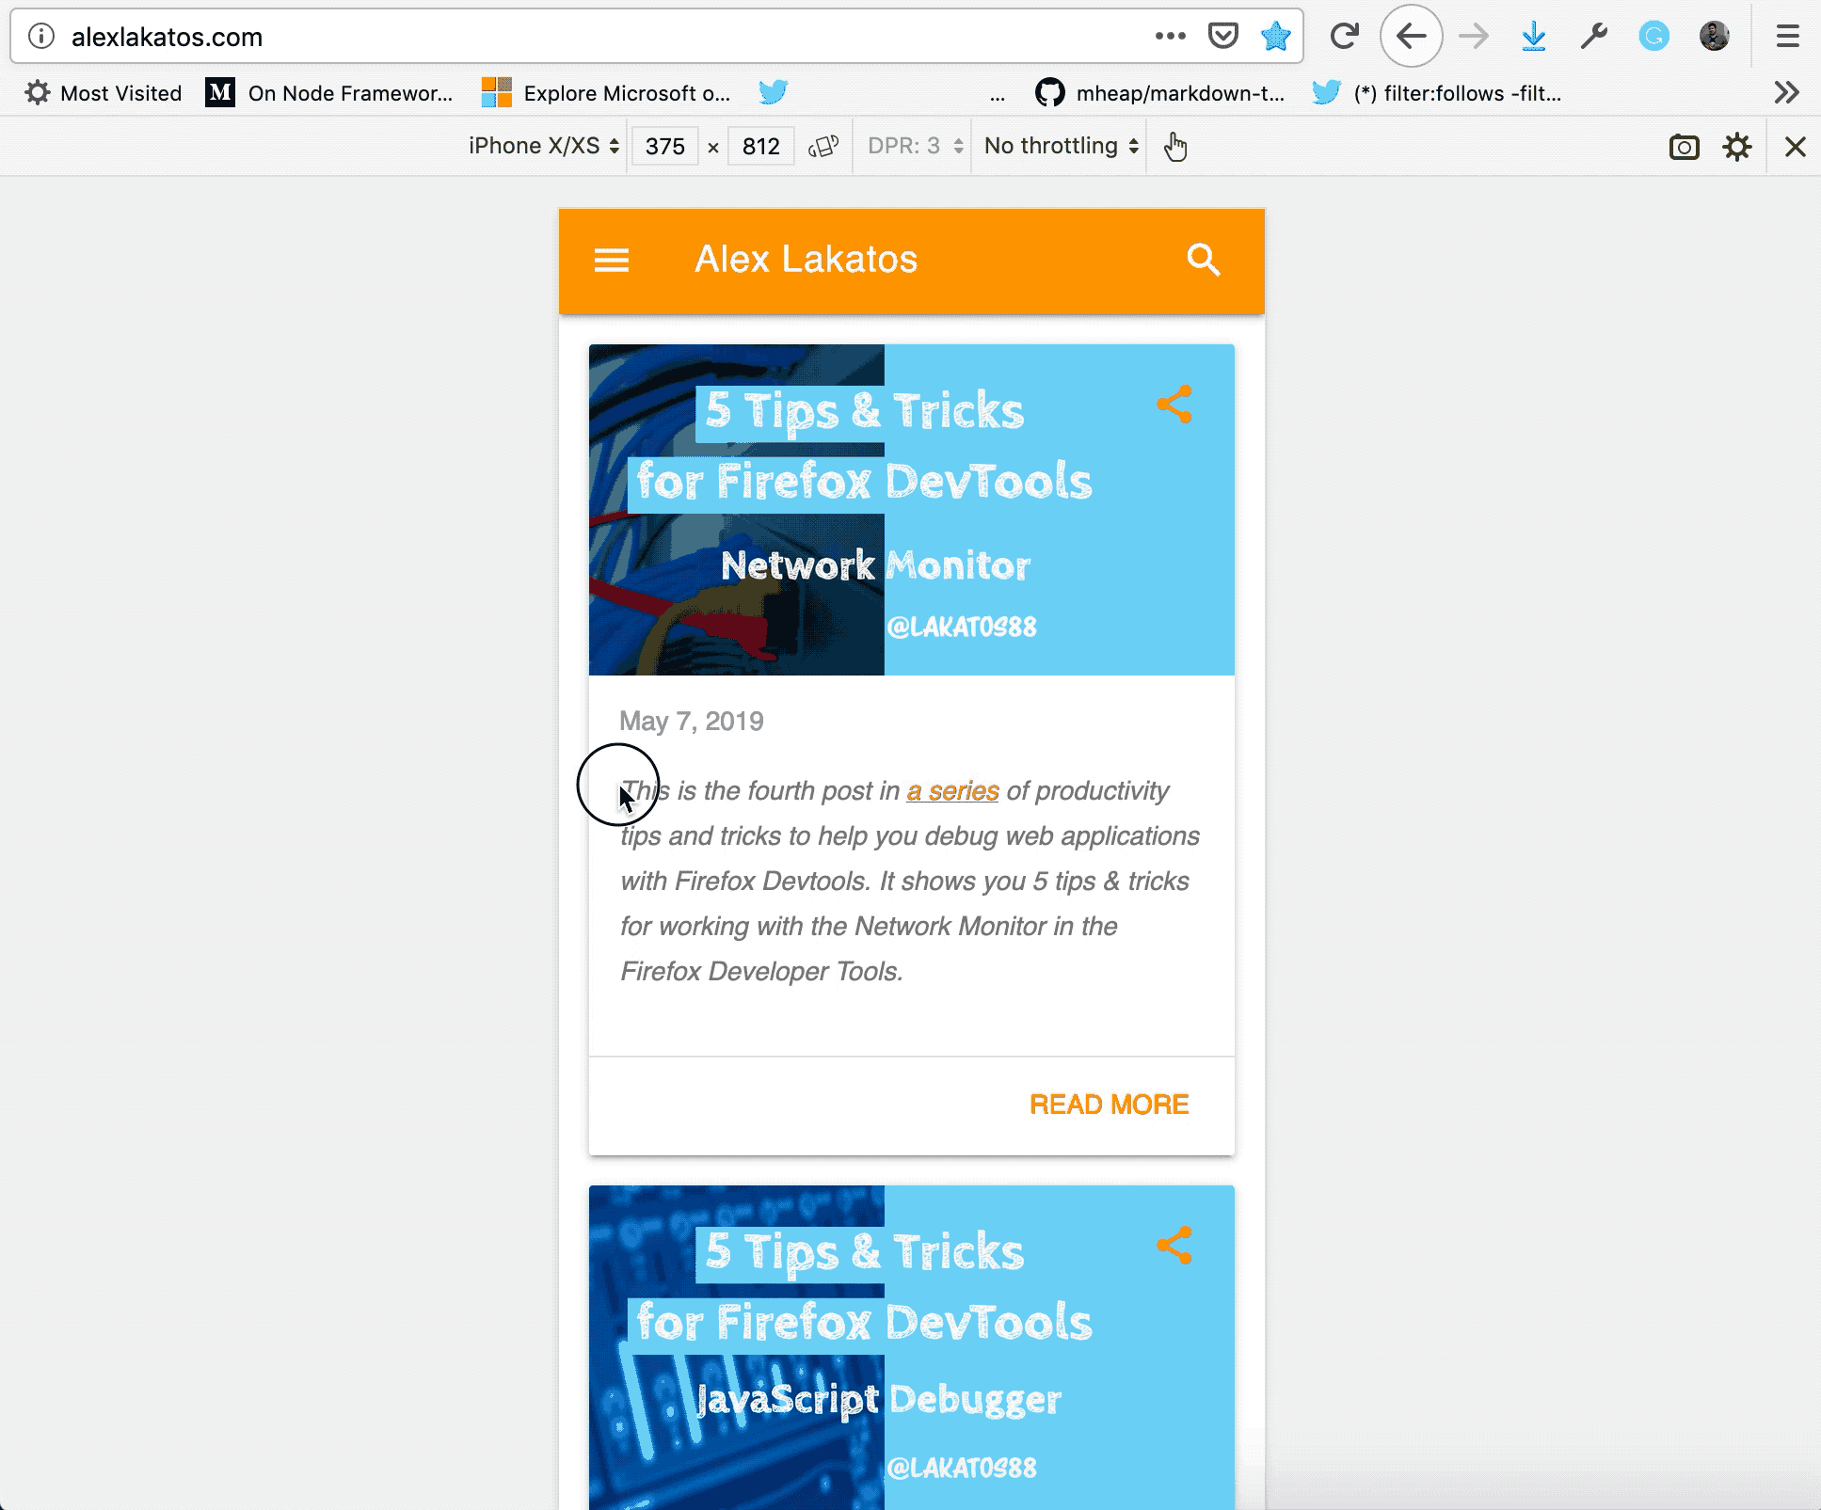Reload the current page
This screenshot has height=1510, width=1821.
1344,37
